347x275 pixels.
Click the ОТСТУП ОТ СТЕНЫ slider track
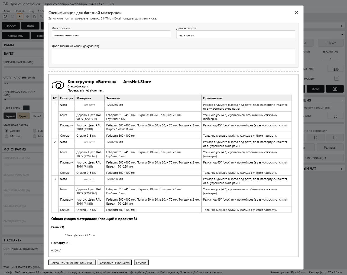pos(23,83)
